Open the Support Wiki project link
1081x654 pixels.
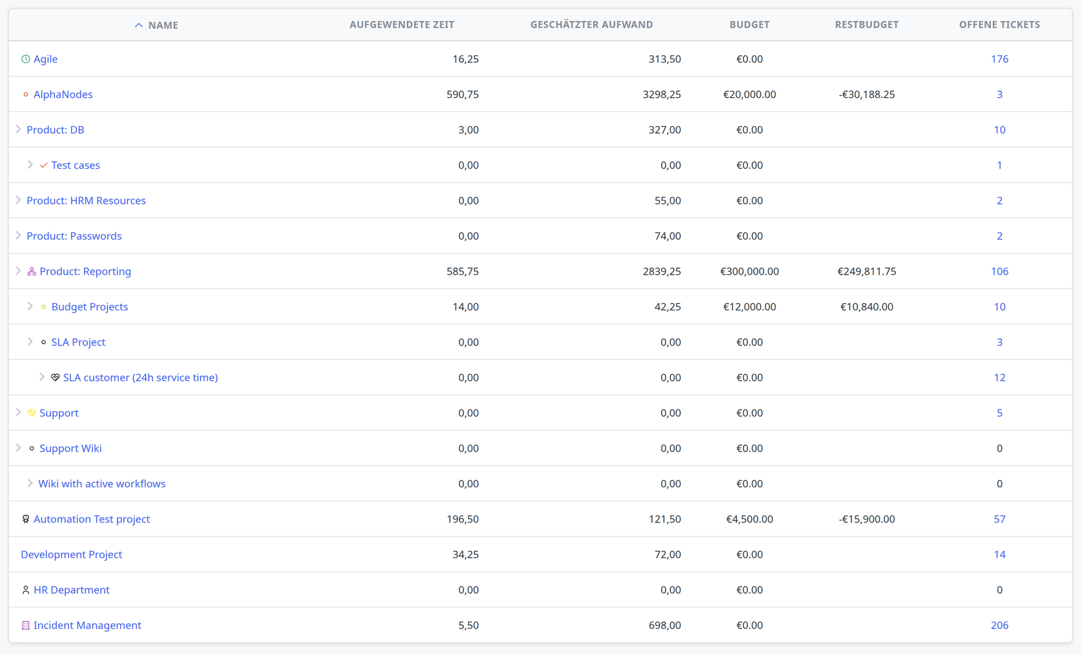tap(70, 448)
